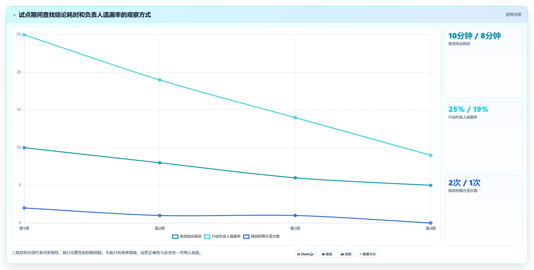Select the 进度 chip in the footer
Viewport: 534px width, 270px height.
point(346,254)
